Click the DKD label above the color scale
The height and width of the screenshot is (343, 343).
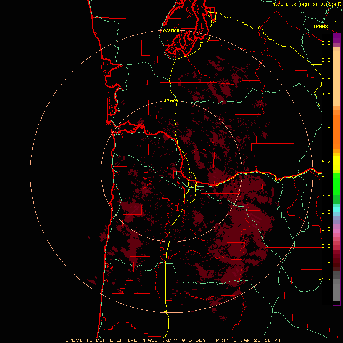pos(335,23)
